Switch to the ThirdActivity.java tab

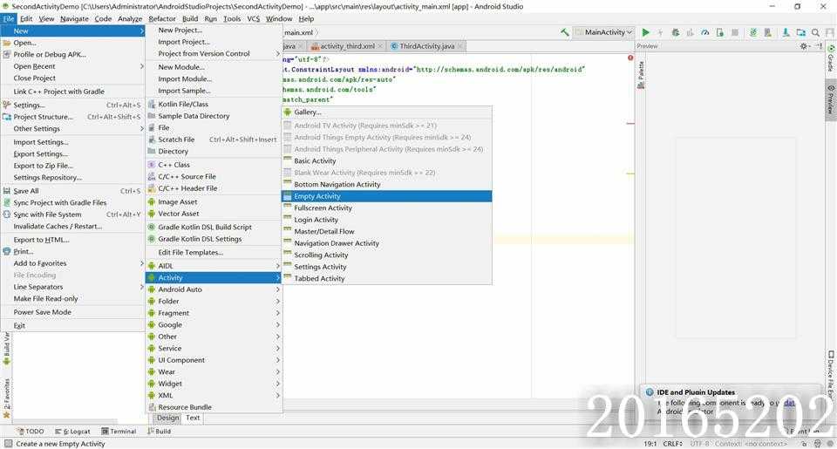427,46
